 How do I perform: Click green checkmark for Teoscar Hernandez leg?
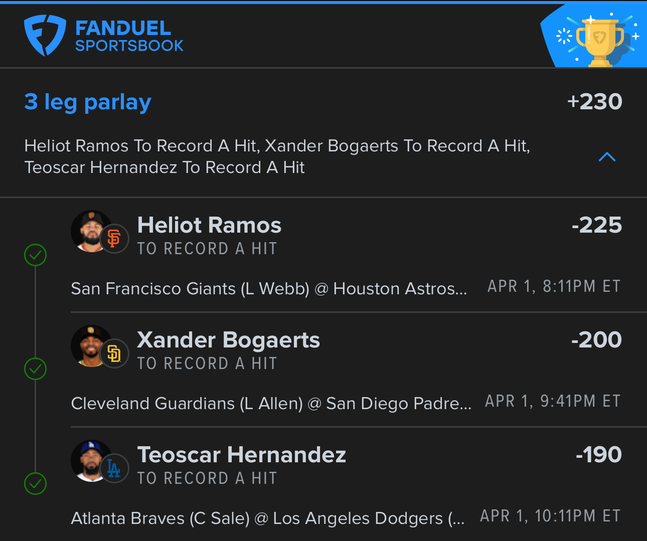pos(36,483)
